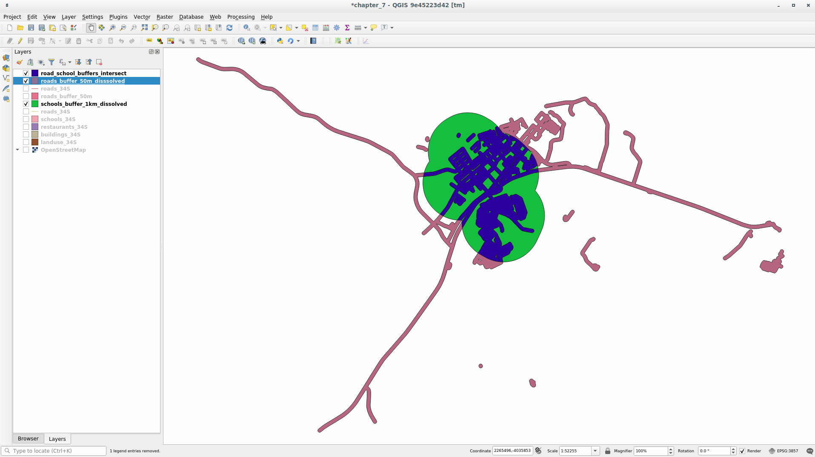The height and width of the screenshot is (457, 815).
Task: Open the Processing menu
Action: (240, 17)
